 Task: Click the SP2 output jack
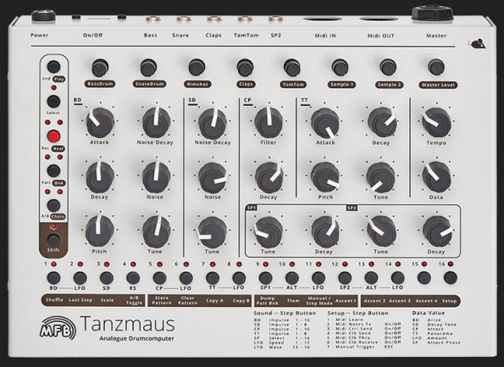click(275, 19)
